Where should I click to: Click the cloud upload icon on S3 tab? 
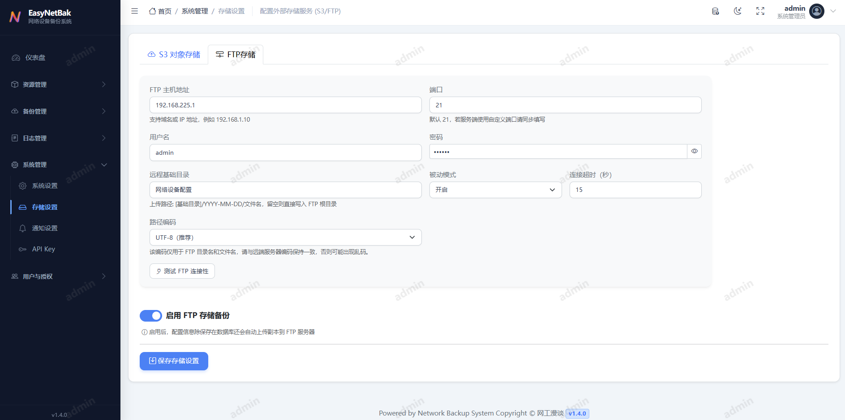point(152,55)
